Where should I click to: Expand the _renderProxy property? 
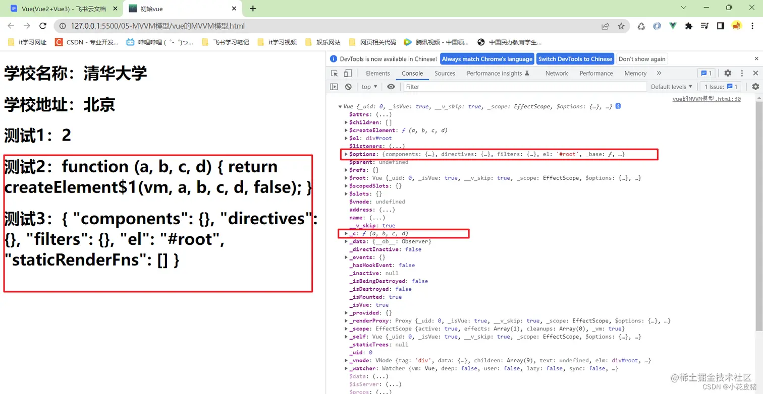346,321
